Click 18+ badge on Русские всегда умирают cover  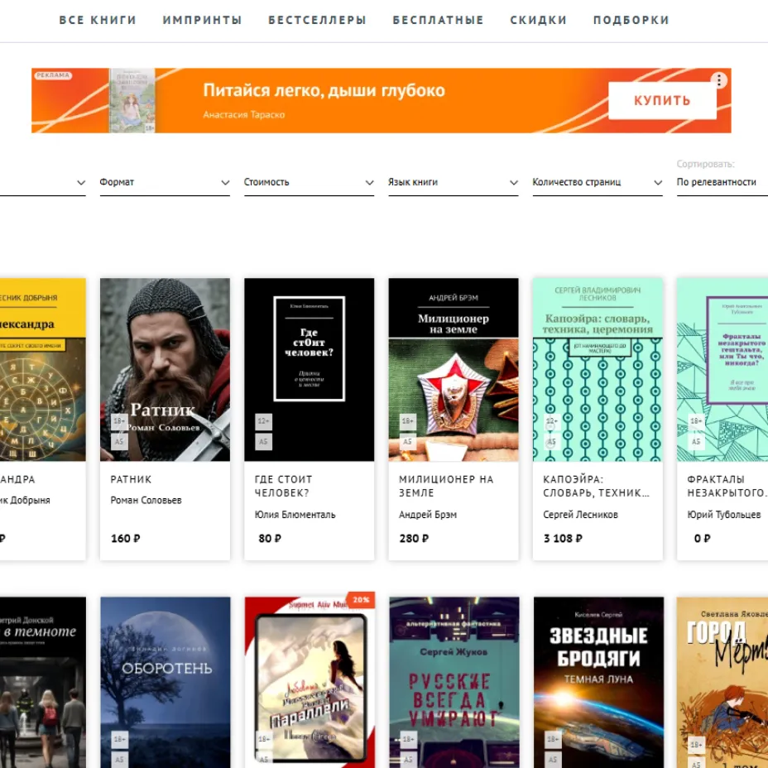click(x=408, y=739)
